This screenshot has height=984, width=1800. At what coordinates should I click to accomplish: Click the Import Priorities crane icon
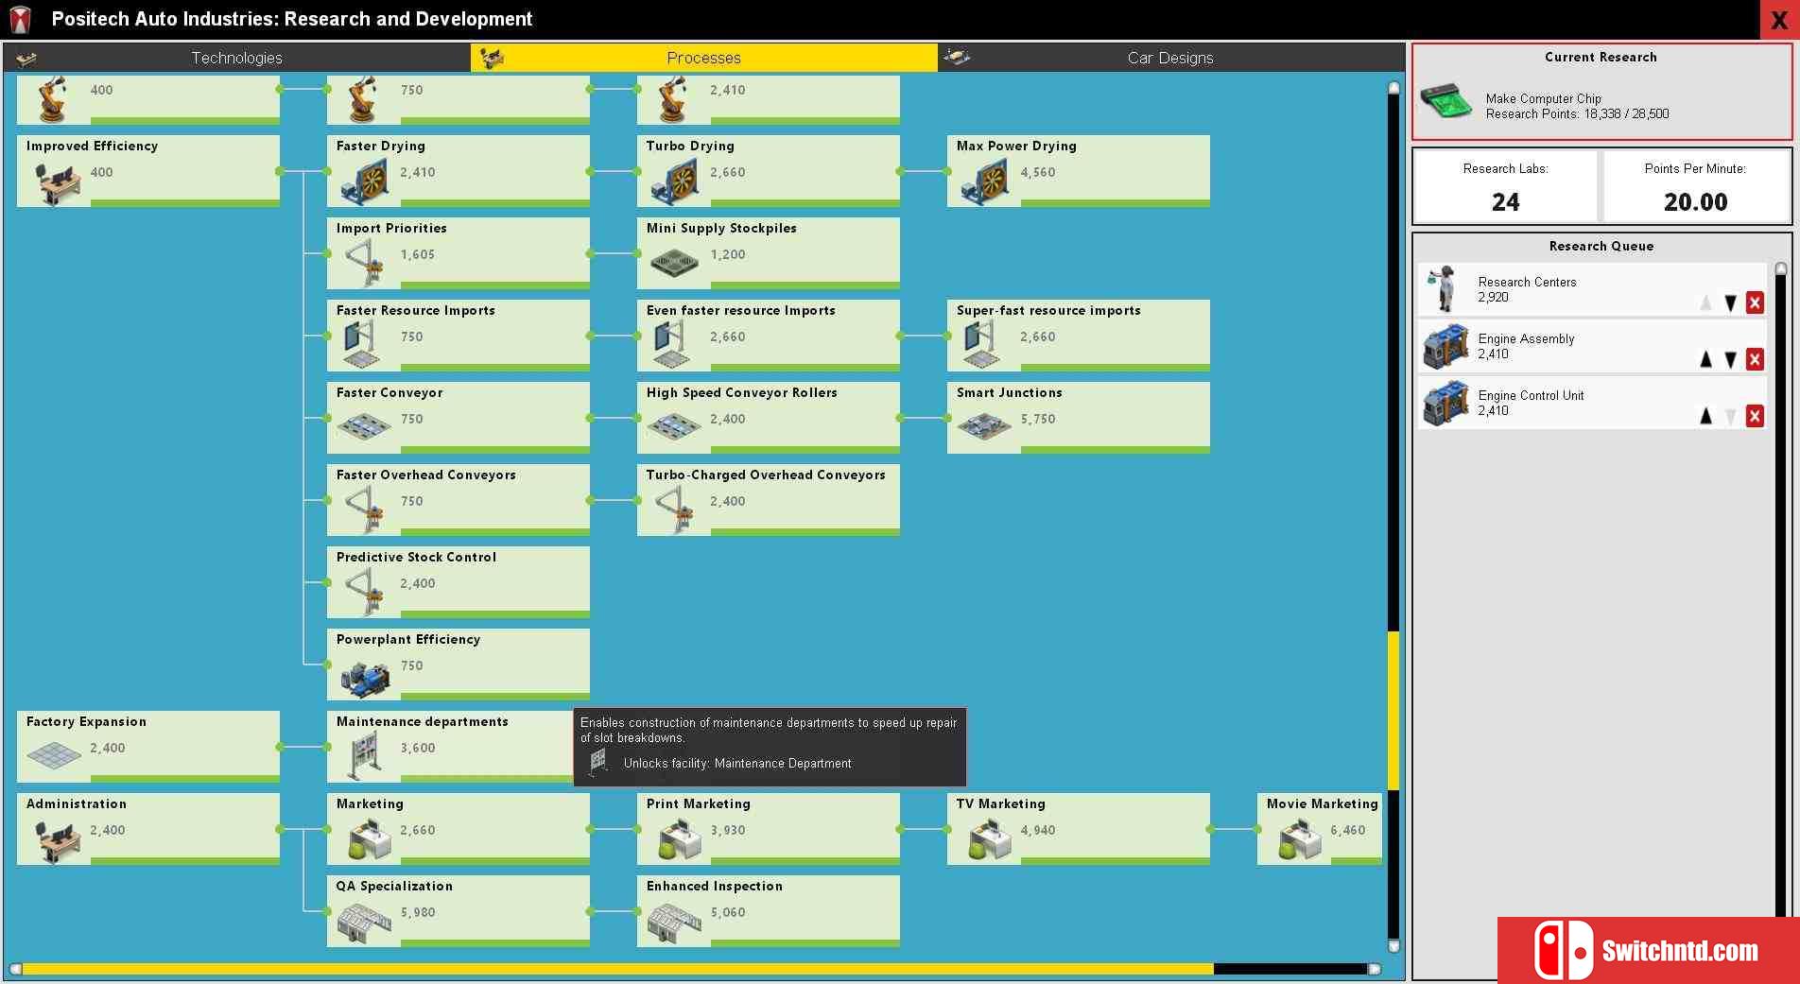point(365,263)
